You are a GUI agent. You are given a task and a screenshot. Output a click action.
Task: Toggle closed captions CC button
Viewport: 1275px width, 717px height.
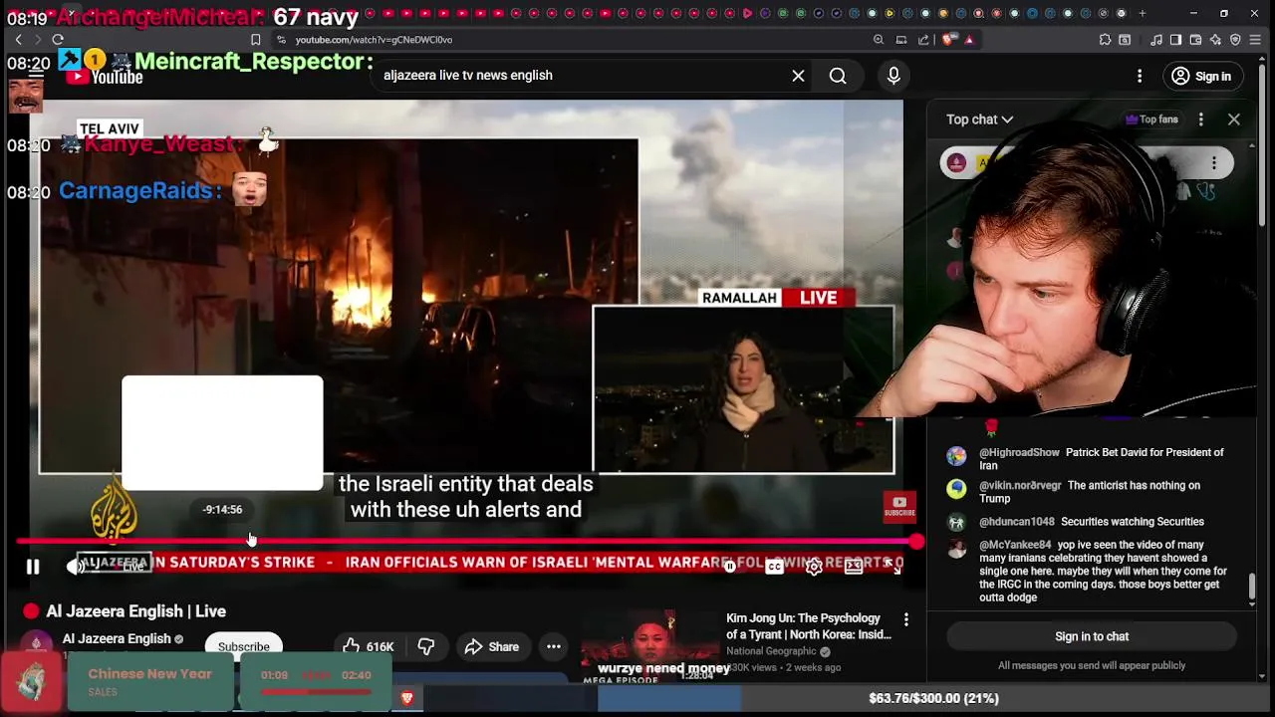click(774, 567)
